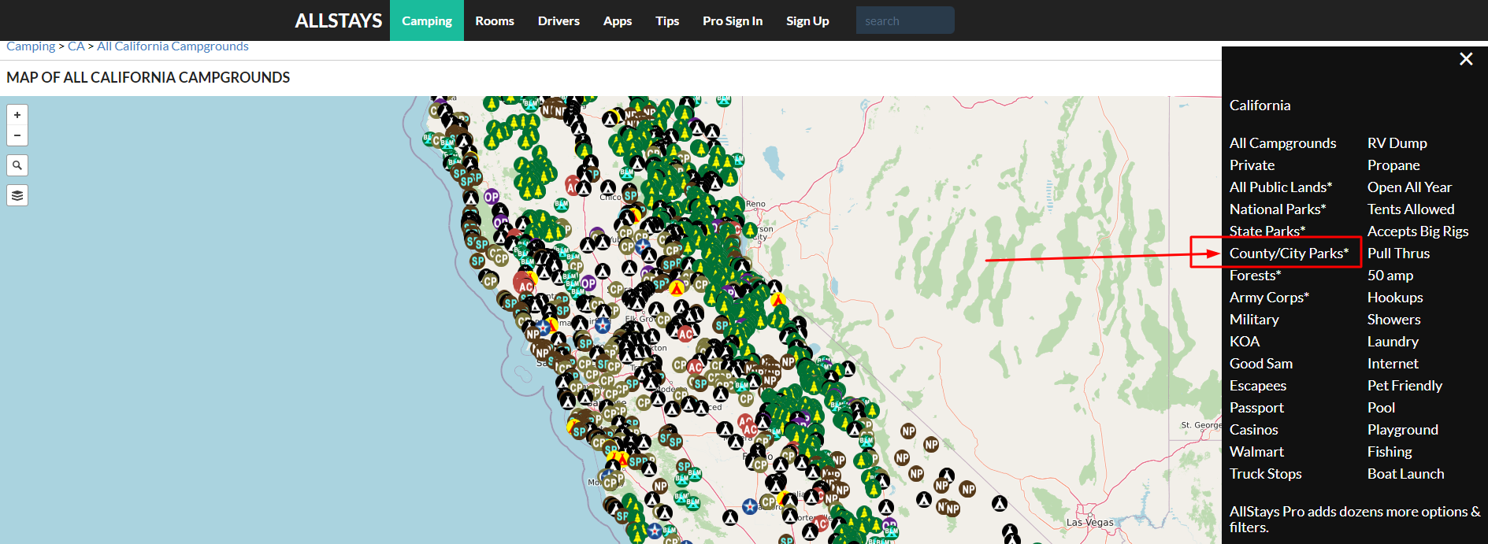Select the Pool filter

point(1381,408)
